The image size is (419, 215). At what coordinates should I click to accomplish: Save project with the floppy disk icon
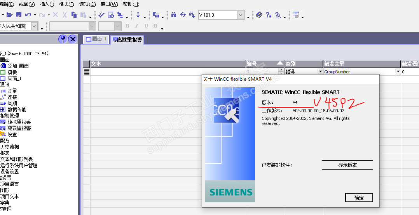click(x=19, y=15)
